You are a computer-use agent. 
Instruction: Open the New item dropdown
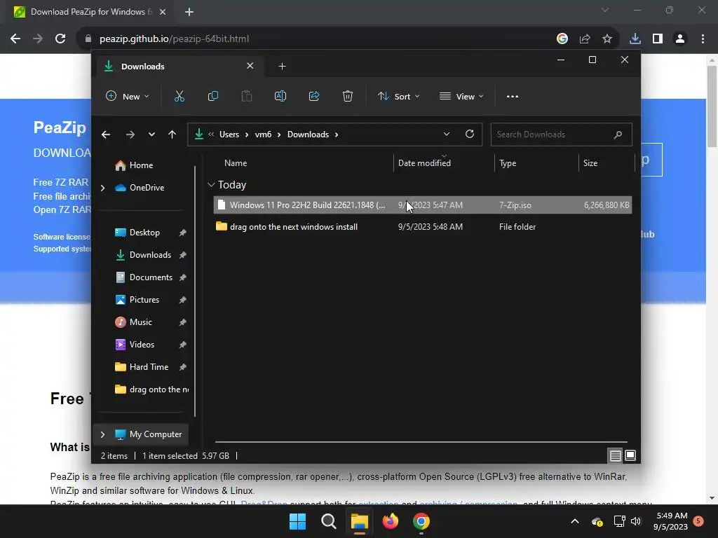pyautogui.click(x=128, y=96)
